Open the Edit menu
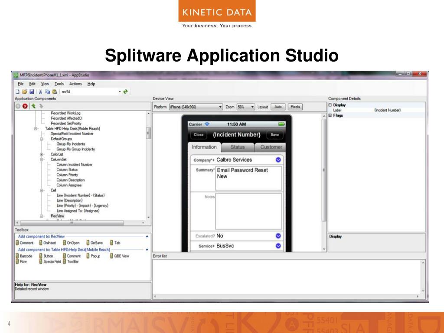The height and width of the screenshot is (333, 444). point(32,84)
